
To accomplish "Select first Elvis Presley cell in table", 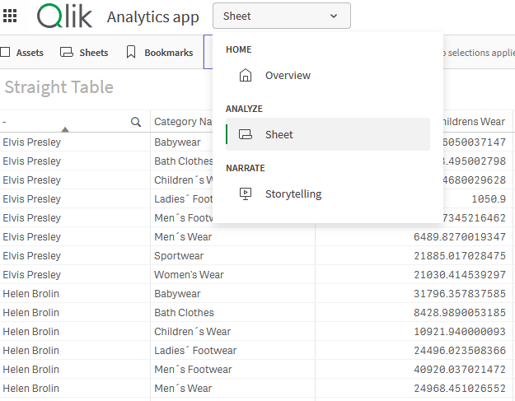I will pos(32,142).
